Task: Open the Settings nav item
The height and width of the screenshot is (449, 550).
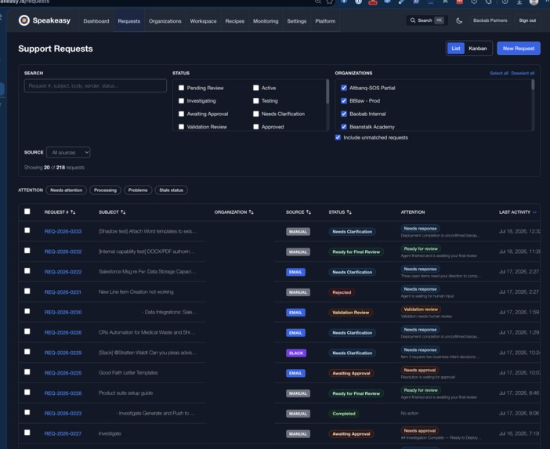Action: click(297, 21)
